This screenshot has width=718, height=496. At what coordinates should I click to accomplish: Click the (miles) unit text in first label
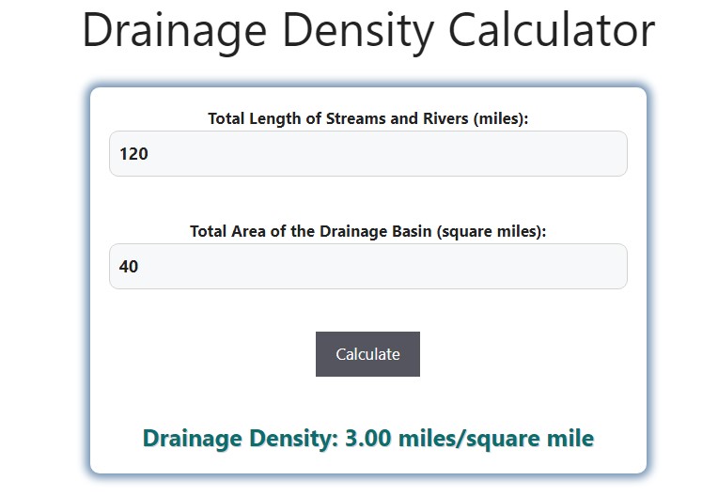click(x=501, y=119)
